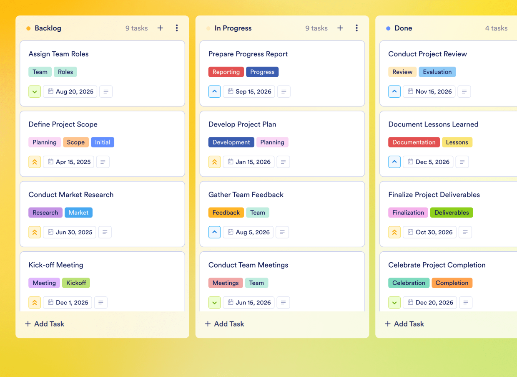517x377 pixels.
Task: Click Add Task under the Done column
Action: [x=404, y=324]
